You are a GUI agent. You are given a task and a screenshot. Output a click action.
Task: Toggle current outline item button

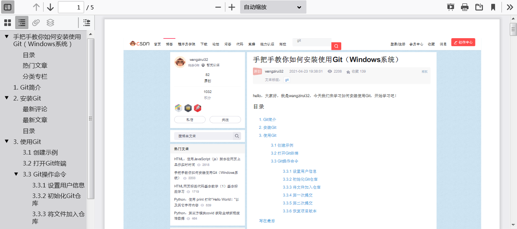click(87, 23)
